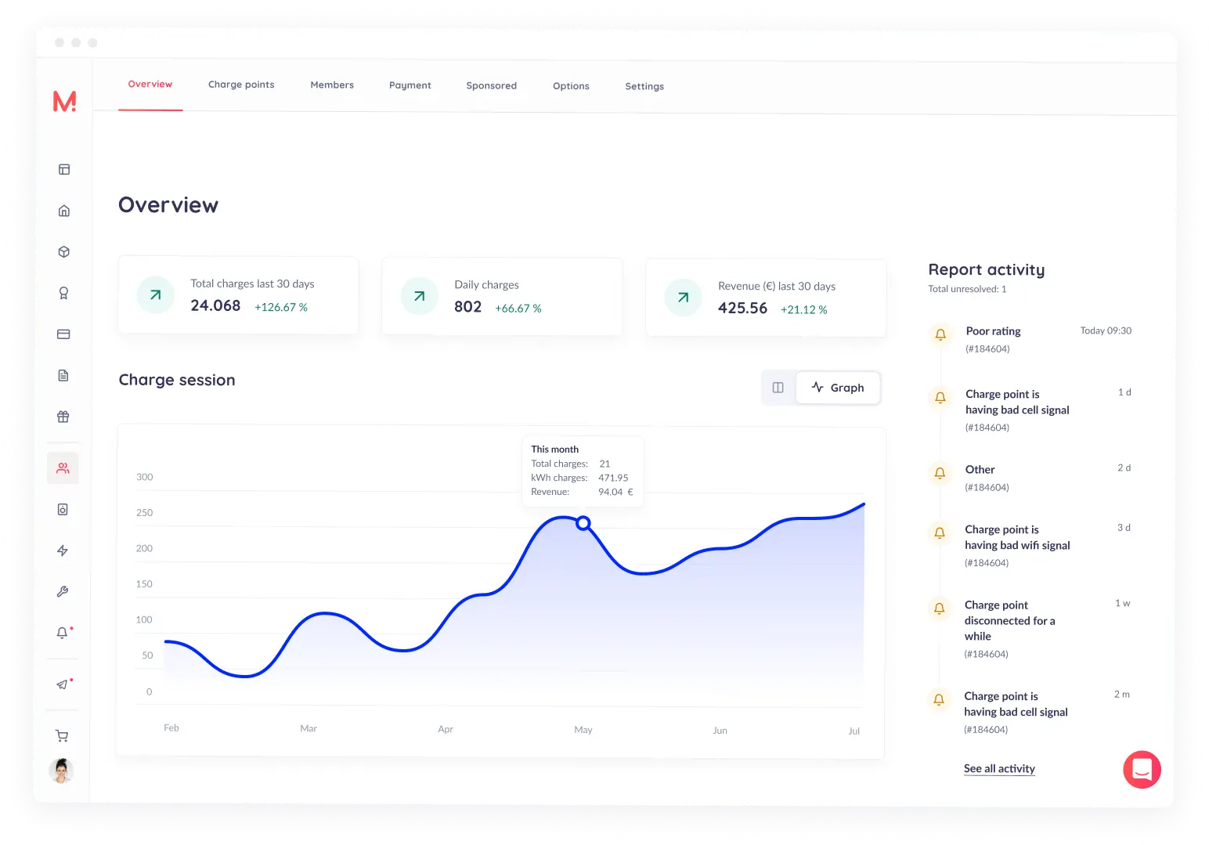Image resolution: width=1209 pixels, height=845 pixels.
Task: Open the user profile avatar
Action: pyautogui.click(x=61, y=771)
